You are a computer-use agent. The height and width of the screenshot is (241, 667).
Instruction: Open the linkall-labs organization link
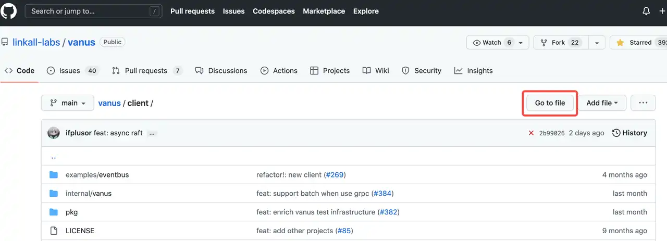coord(36,42)
